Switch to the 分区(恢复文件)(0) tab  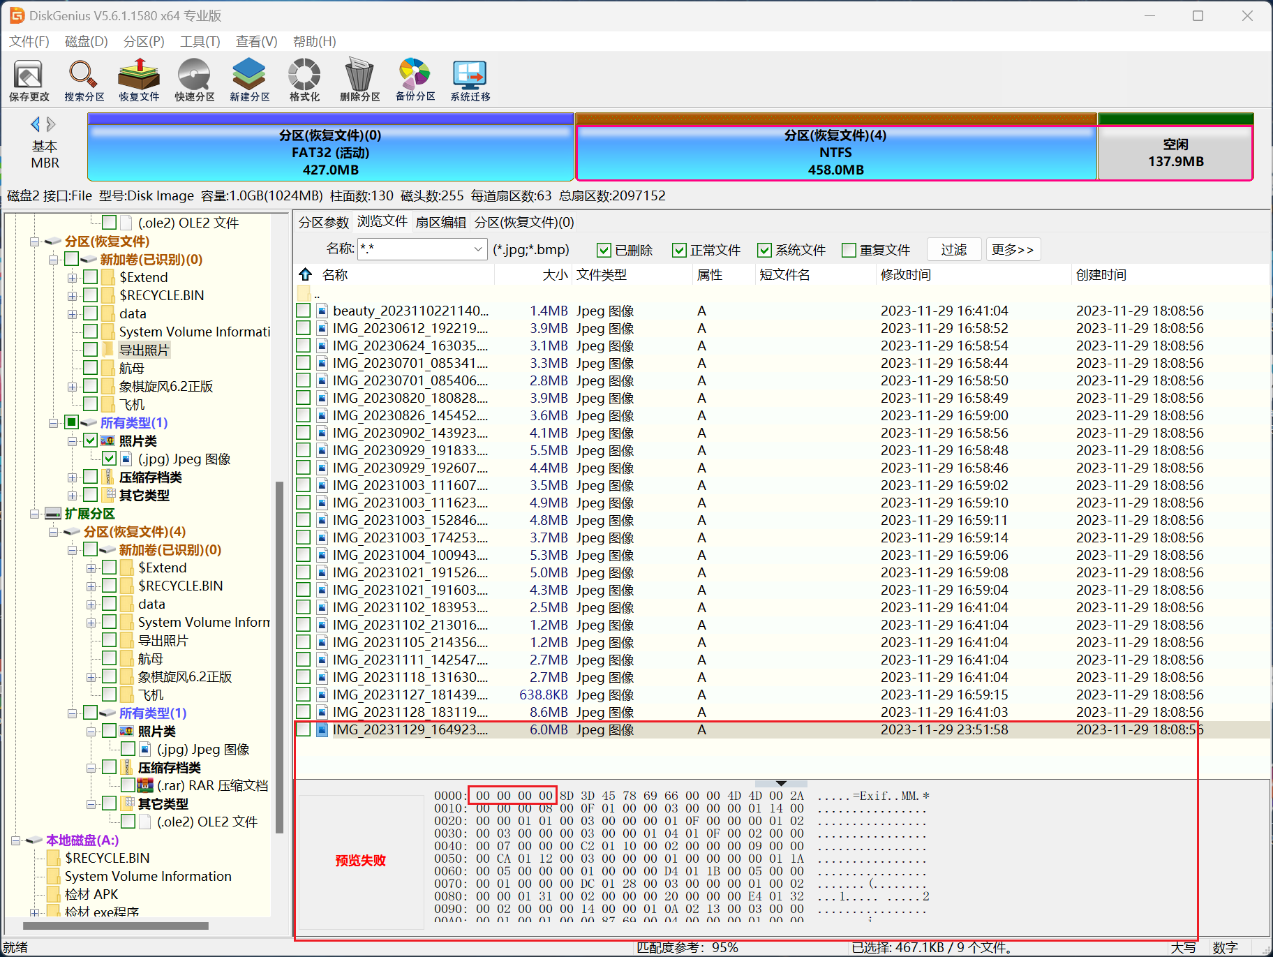tap(524, 222)
